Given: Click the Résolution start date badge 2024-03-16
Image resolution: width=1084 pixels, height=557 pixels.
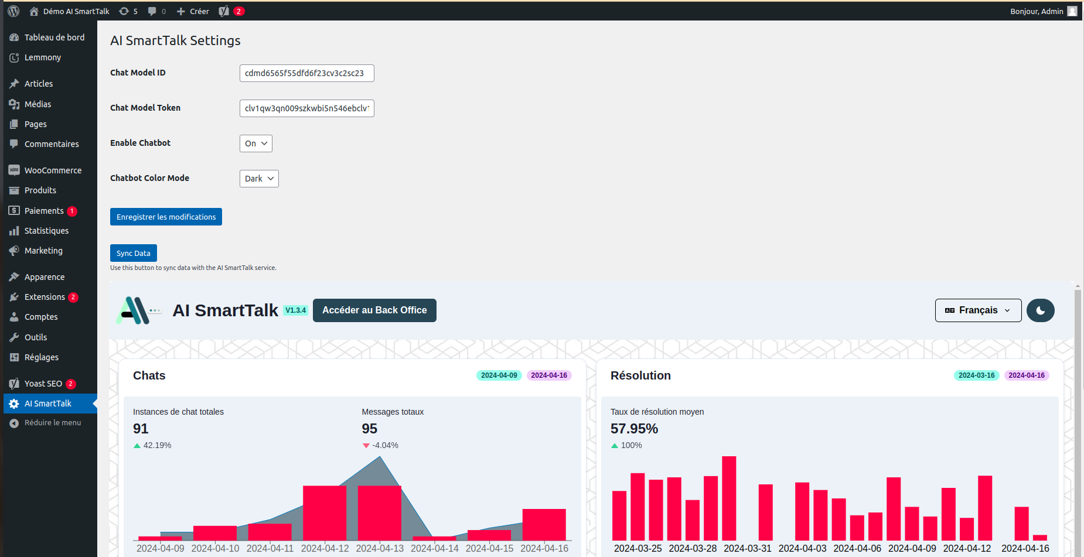Looking at the screenshot, I should coord(977,375).
